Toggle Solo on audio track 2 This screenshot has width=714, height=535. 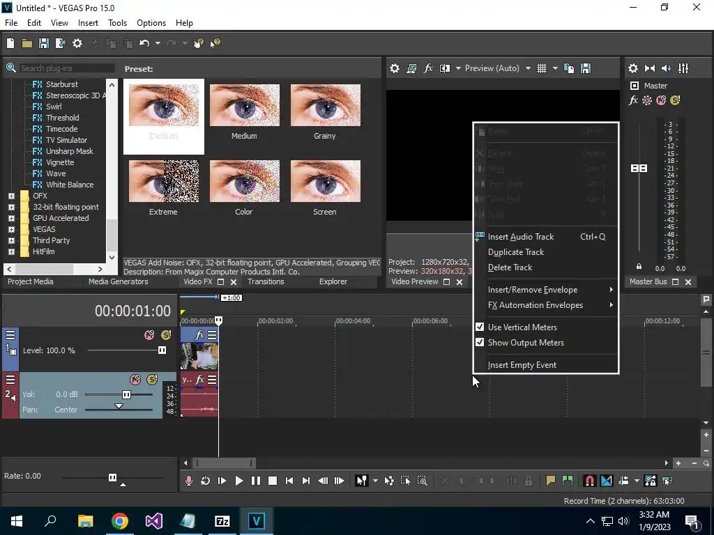click(x=152, y=380)
